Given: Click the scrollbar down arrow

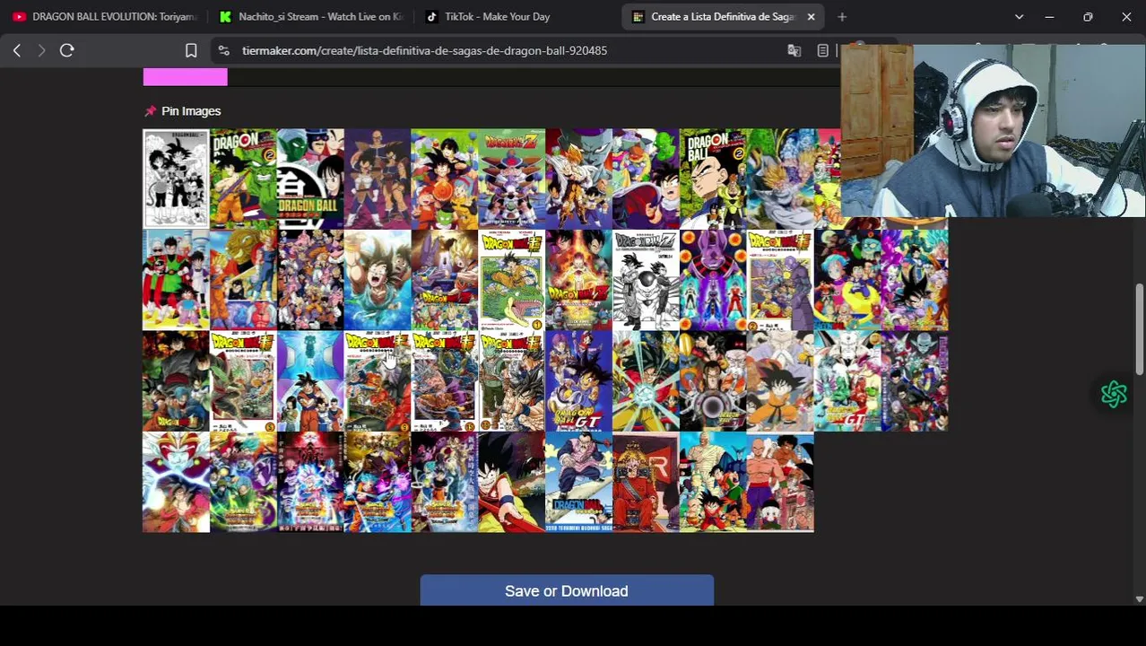Looking at the screenshot, I should pos(1140,599).
